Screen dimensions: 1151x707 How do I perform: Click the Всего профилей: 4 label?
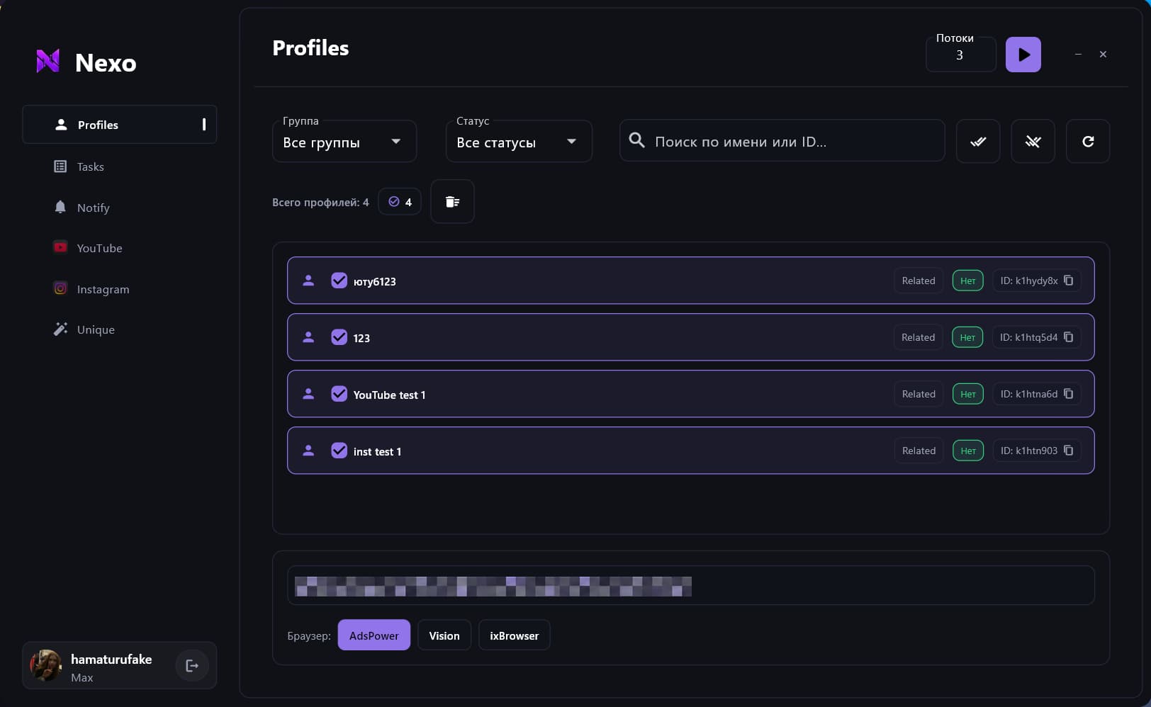[x=320, y=202]
